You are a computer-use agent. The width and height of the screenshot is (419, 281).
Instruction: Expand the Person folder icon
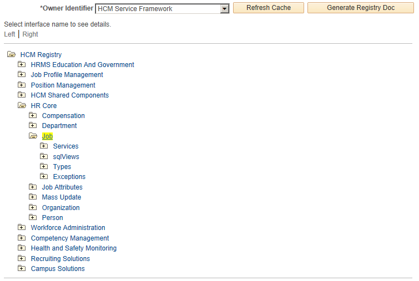click(33, 217)
